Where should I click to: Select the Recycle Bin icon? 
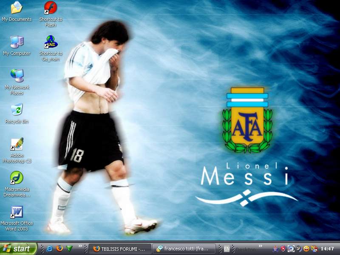coord(17,113)
